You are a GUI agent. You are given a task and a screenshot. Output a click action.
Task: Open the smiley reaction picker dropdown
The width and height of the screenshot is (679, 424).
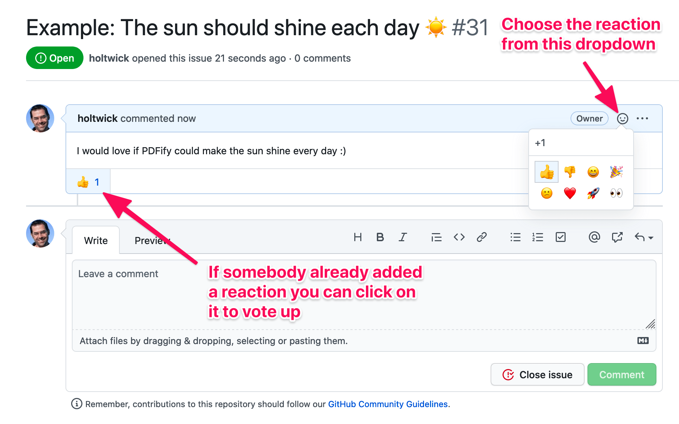click(622, 119)
